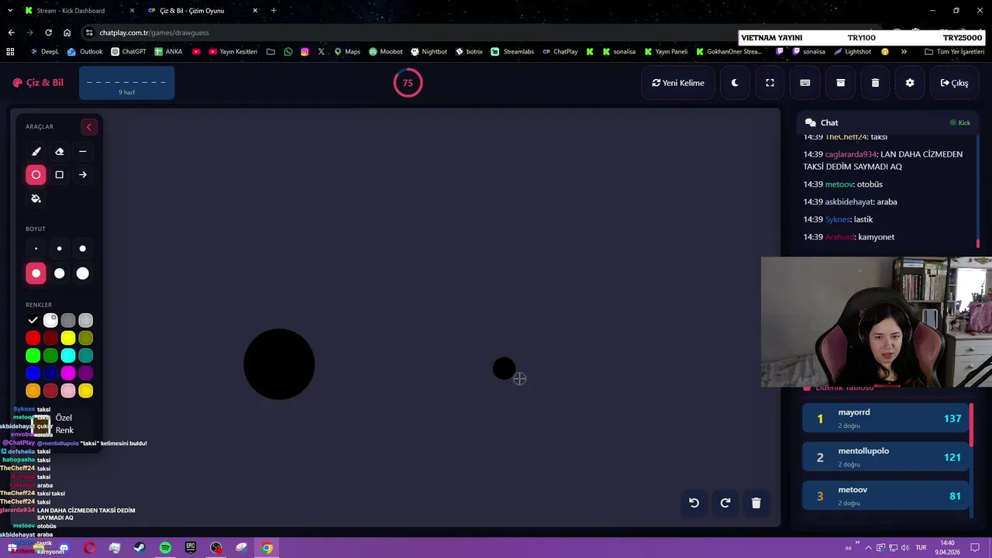
Task: Select the rectangle shape tool
Action: [x=59, y=175]
